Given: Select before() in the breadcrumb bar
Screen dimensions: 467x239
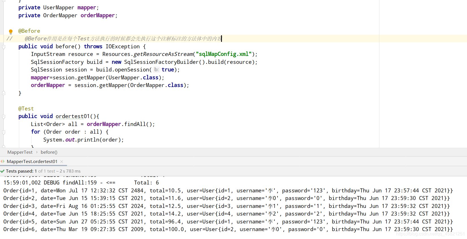Looking at the screenshot, I should [49, 152].
